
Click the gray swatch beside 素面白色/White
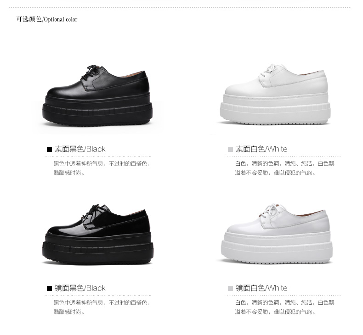coord(230,149)
